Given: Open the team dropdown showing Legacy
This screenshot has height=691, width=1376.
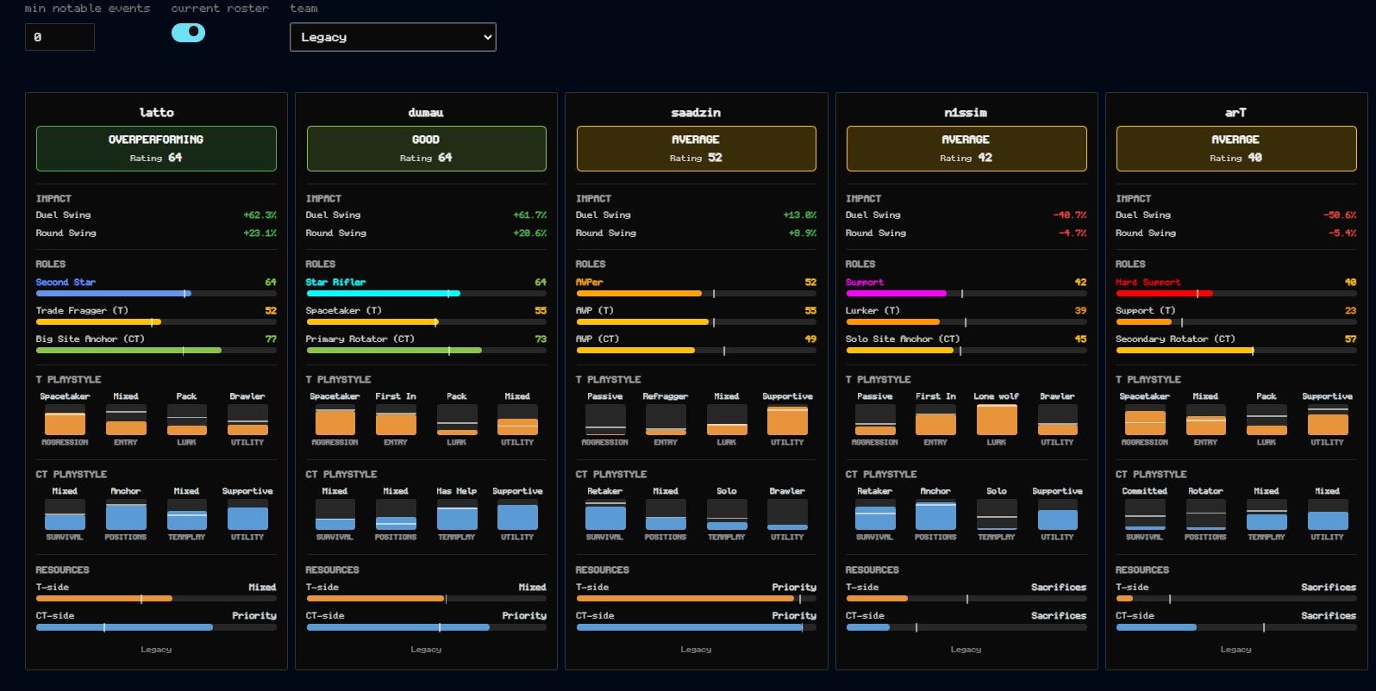Looking at the screenshot, I should point(393,37).
